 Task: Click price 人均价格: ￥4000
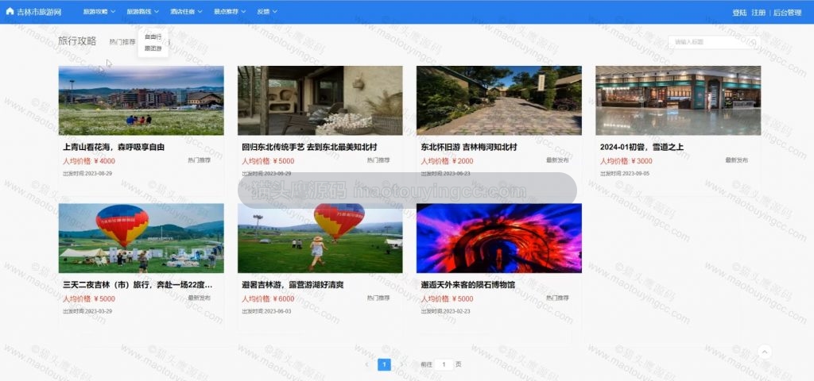click(89, 161)
